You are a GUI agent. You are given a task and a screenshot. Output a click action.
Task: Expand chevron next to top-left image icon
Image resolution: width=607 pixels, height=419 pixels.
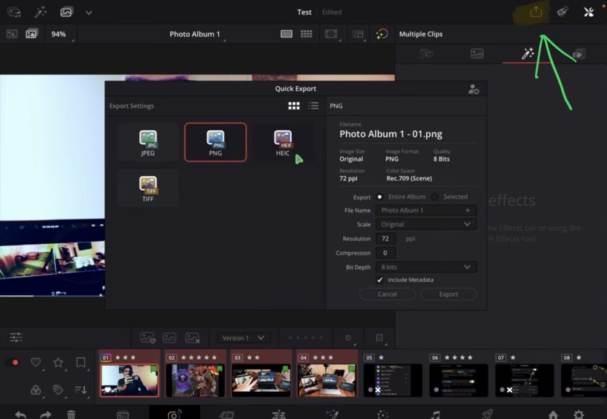point(89,13)
